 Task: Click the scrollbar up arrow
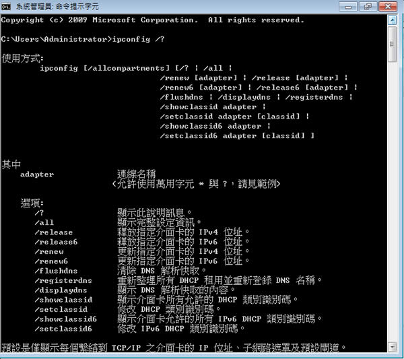(x=392, y=20)
